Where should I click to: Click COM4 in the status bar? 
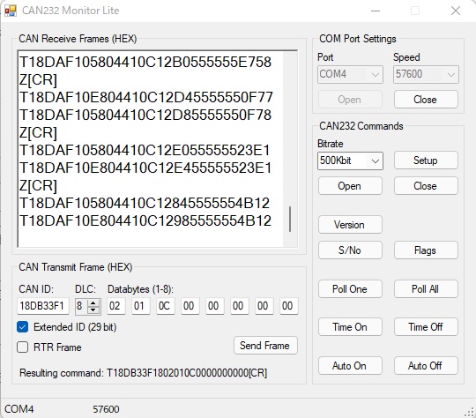pos(19,409)
